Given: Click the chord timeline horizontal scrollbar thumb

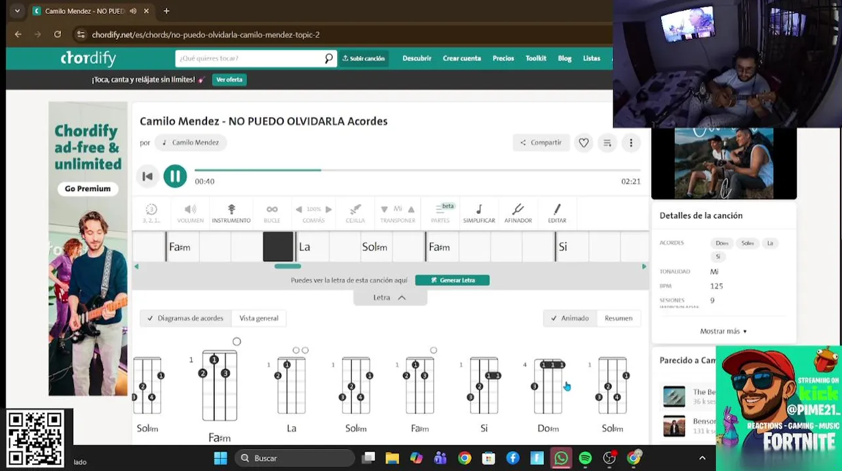Looking at the screenshot, I should coord(288,266).
